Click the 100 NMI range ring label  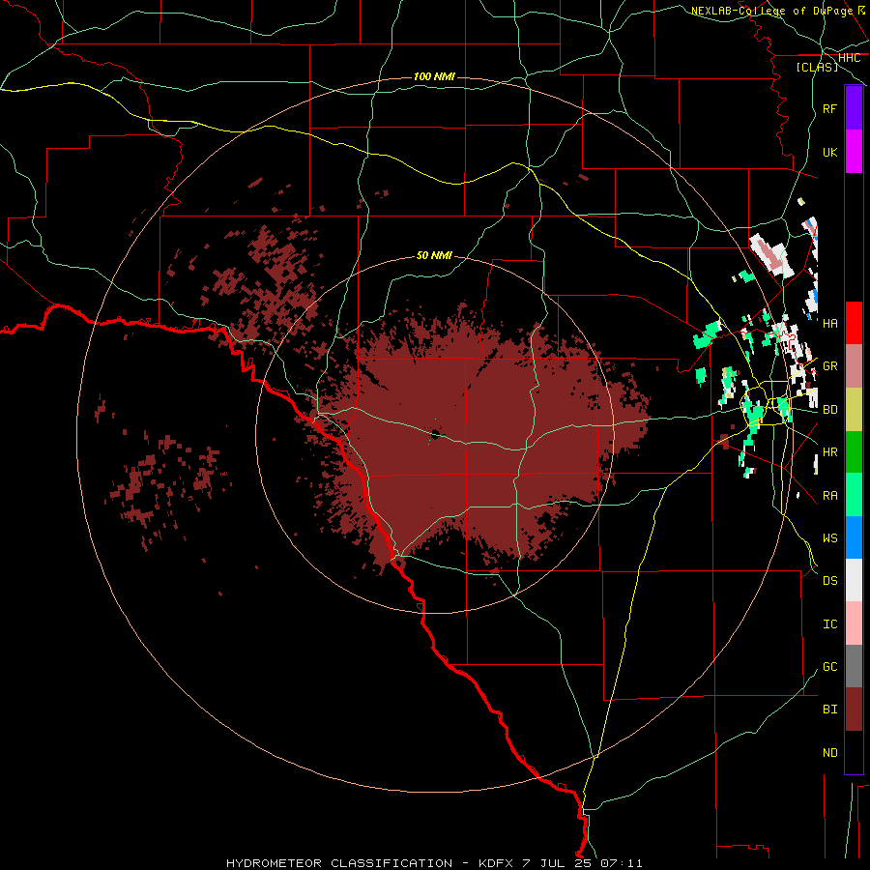point(434,76)
